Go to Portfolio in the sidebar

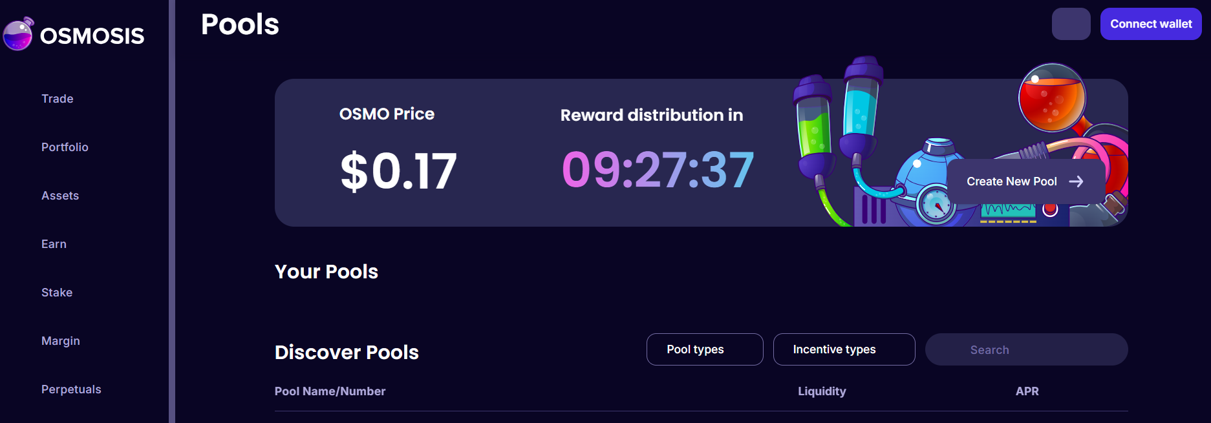click(x=65, y=147)
